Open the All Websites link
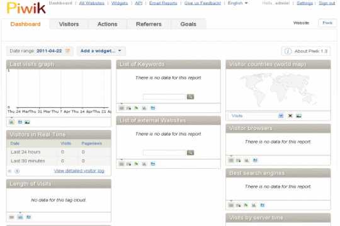The image size is (340, 226). [92, 3]
